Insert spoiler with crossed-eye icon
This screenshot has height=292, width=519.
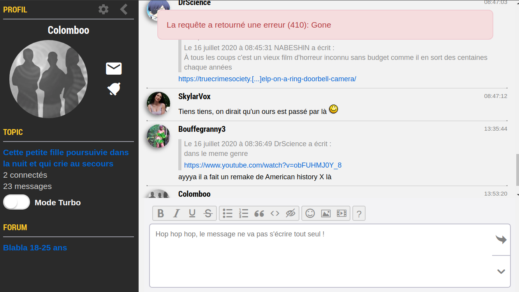coord(290,213)
